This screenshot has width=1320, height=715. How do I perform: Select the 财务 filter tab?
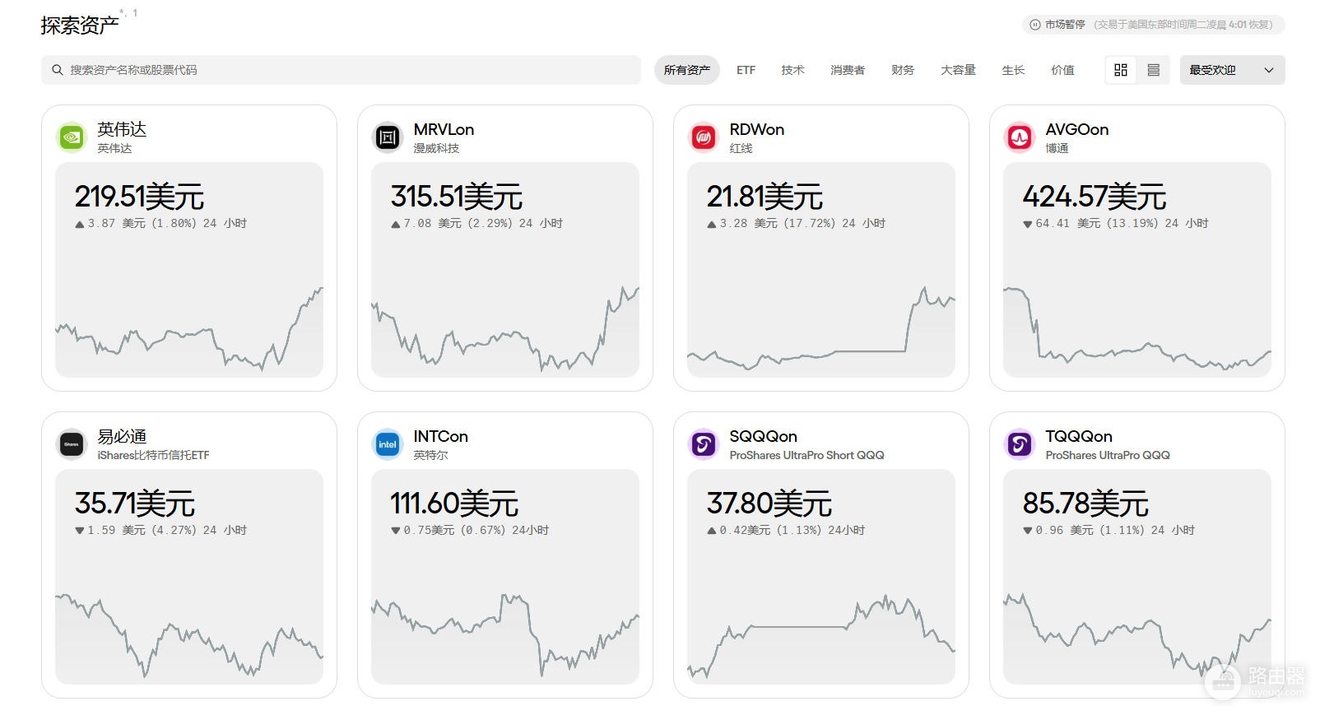coord(903,70)
